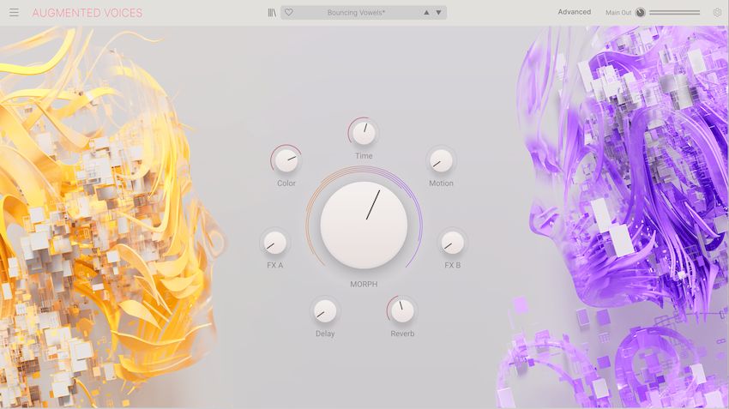Open the preset library browser
The height and width of the screenshot is (409, 729).
pyautogui.click(x=273, y=13)
